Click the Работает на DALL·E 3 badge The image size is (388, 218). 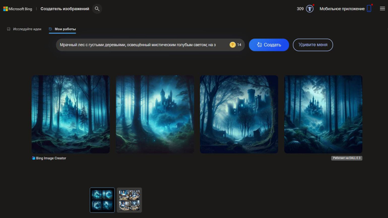[x=347, y=158]
